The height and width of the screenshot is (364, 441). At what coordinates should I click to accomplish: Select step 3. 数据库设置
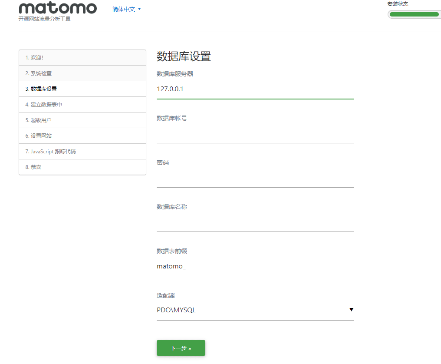click(x=82, y=89)
